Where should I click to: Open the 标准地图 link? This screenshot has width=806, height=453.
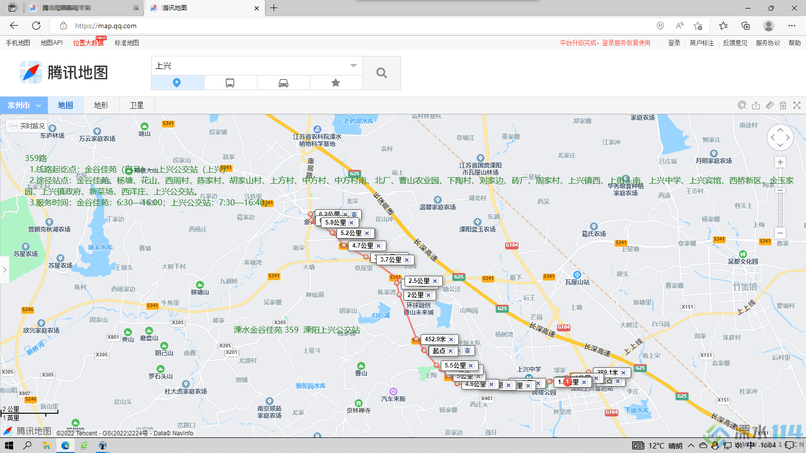tap(126, 43)
